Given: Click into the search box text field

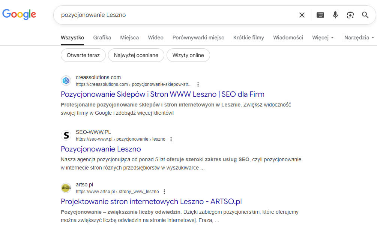Looking at the screenshot, I should [x=173, y=15].
